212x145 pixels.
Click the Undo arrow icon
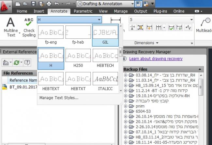click(x=56, y=4)
